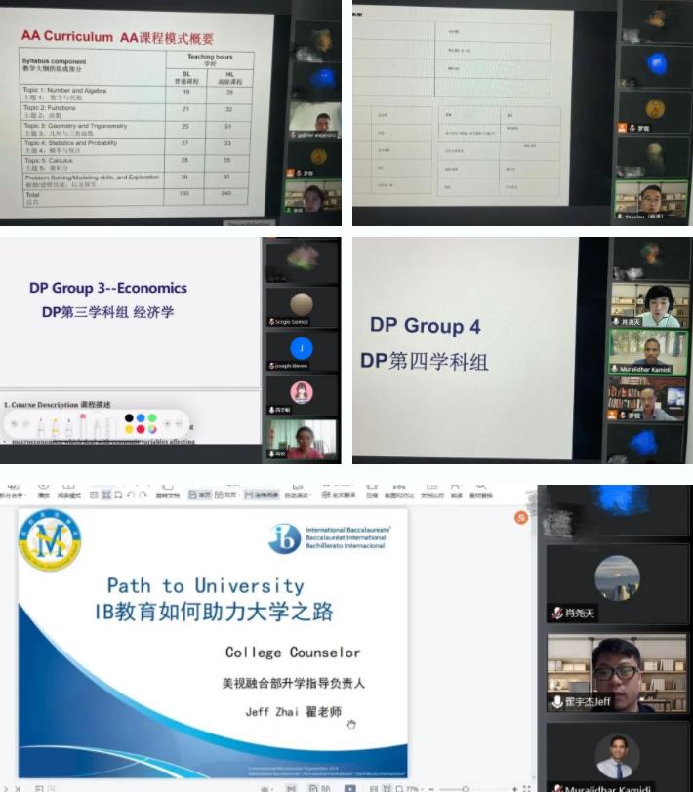Click the fullscreen icon in the bottom status bar
Viewport: 693px width, 792px height.
pos(527,789)
